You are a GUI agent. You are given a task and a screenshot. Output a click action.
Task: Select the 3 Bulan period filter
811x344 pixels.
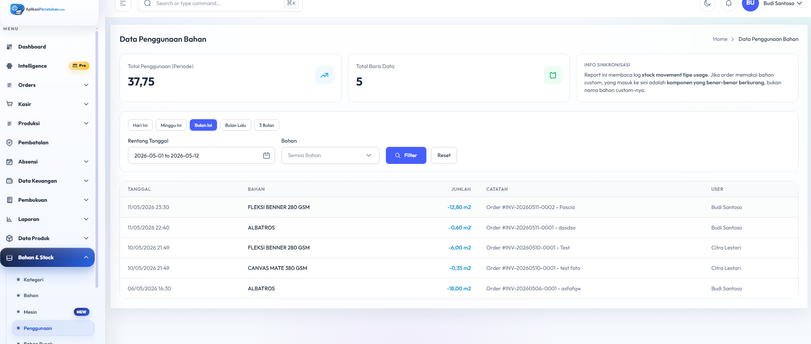click(267, 125)
